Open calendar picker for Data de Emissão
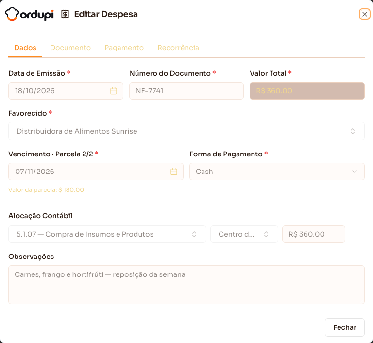This screenshot has height=343, width=373. (114, 91)
